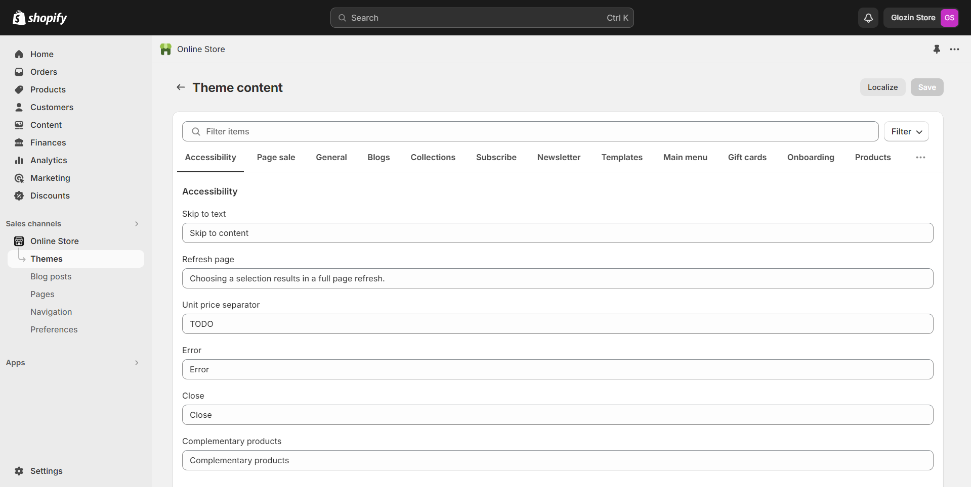The width and height of the screenshot is (971, 487).
Task: Open the three-dot menu beside pin
Action: 954,49
